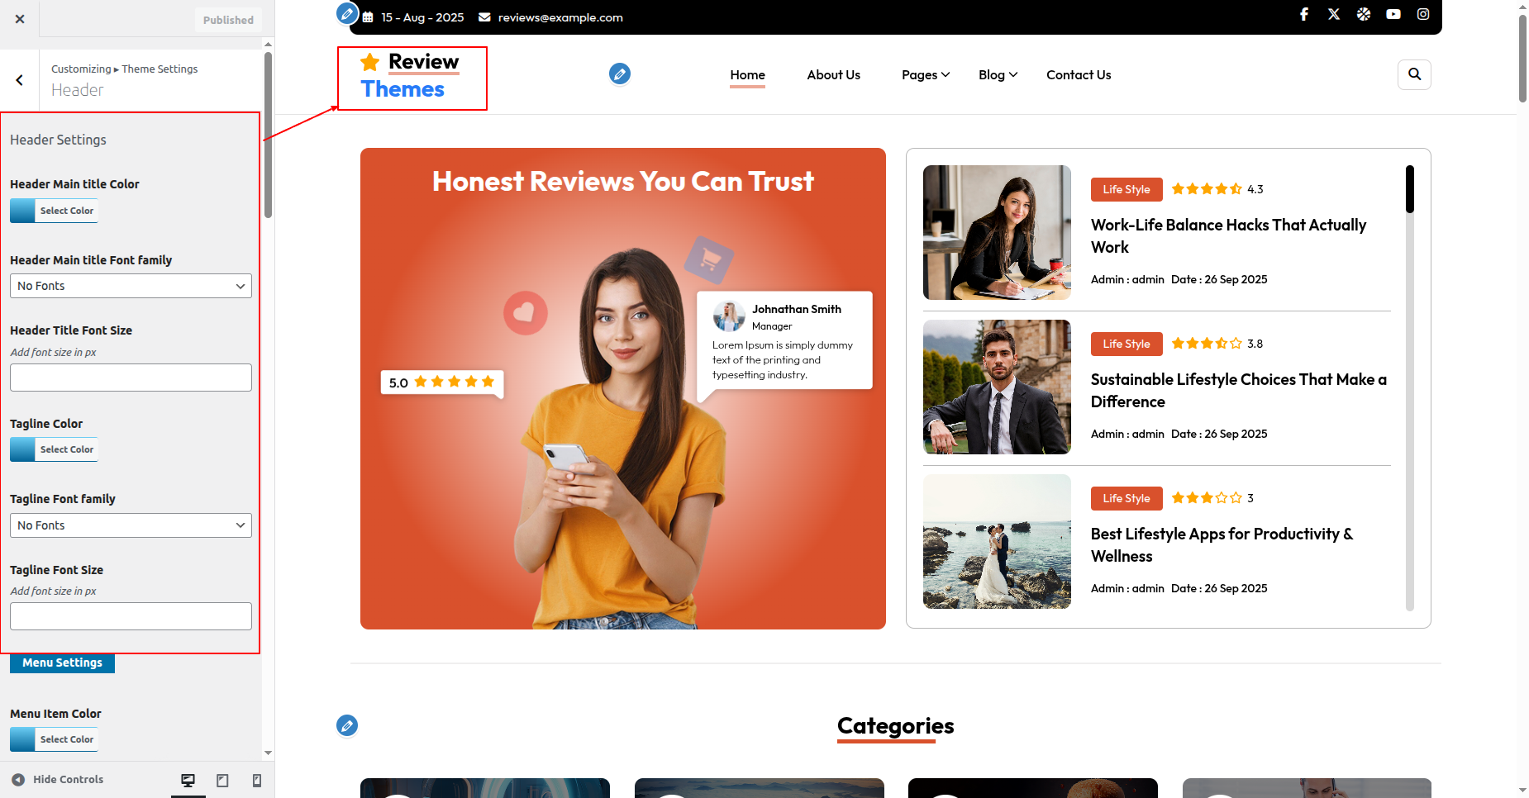The width and height of the screenshot is (1529, 798).
Task: Switch to mobile preview device icon
Action: (x=257, y=780)
